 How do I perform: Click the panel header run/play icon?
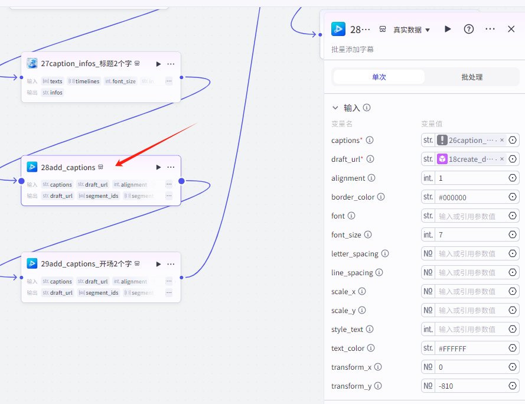pyautogui.click(x=448, y=29)
